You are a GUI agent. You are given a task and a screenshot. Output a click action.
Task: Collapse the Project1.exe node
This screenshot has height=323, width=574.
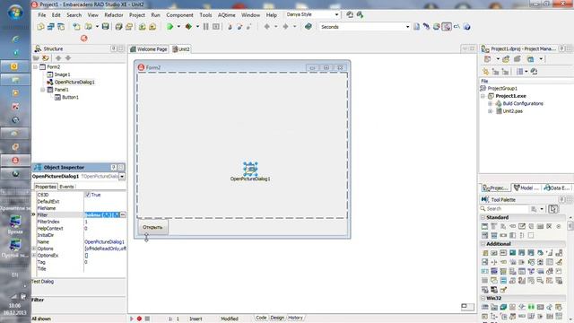click(483, 96)
